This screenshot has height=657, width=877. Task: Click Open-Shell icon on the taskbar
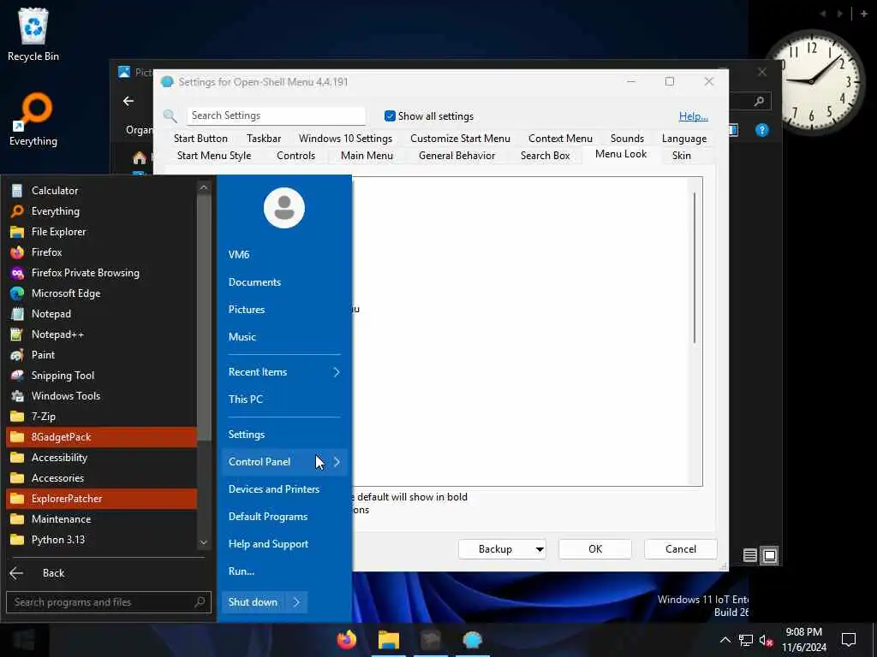coord(473,640)
